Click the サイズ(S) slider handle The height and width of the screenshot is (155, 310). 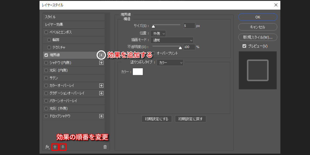coord(153,26)
